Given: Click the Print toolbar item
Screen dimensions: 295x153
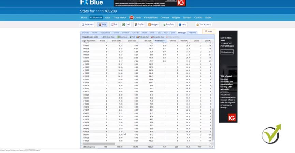Looking at the screenshot, I should (x=132, y=37).
